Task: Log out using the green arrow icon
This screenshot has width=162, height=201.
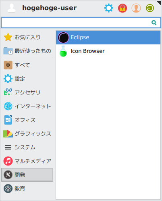Action: click(x=150, y=8)
